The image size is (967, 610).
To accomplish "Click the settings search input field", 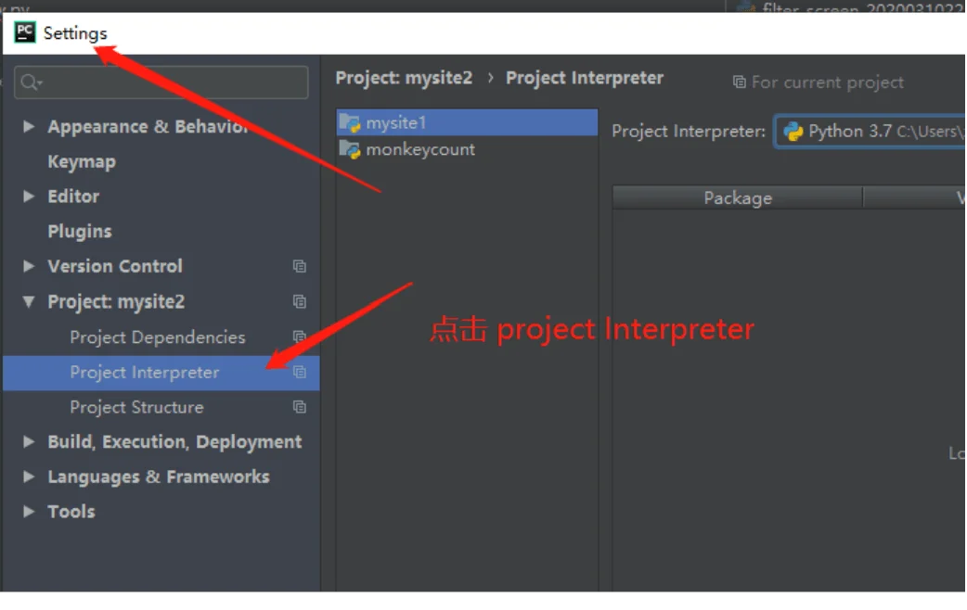I will (161, 82).
